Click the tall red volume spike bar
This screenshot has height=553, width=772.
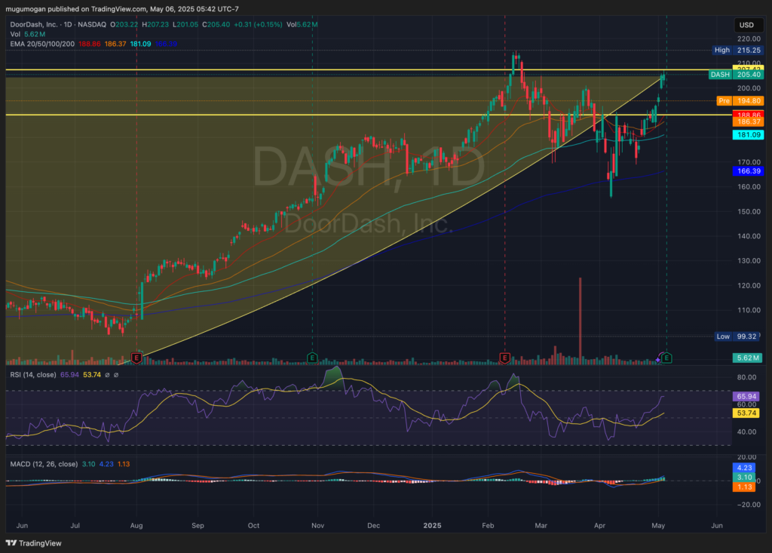[580, 321]
